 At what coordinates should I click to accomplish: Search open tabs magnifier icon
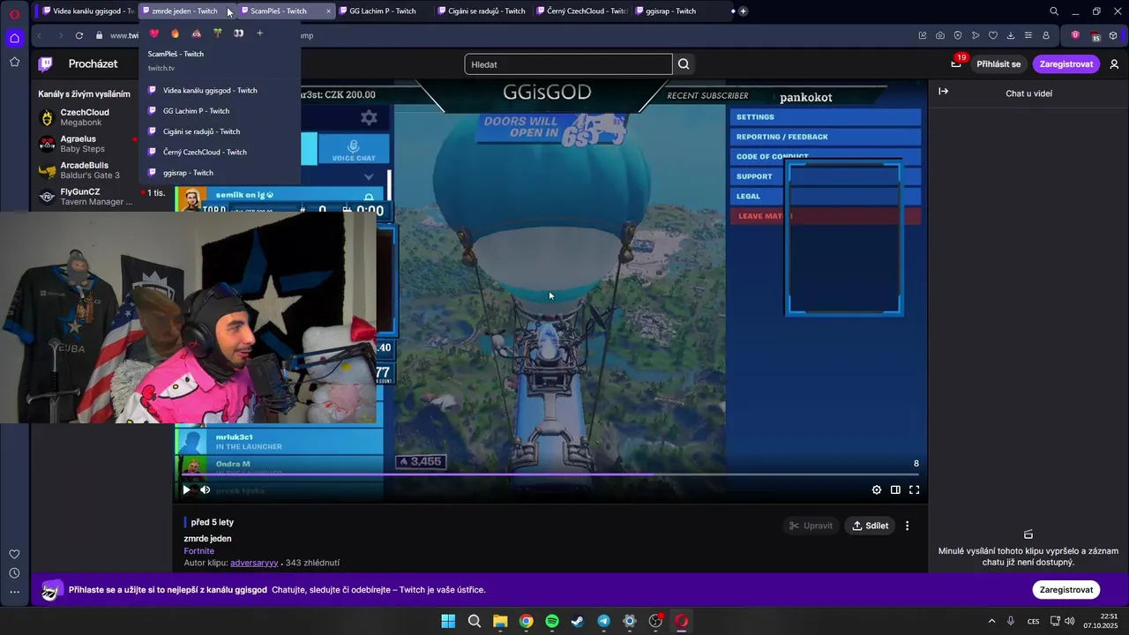click(x=1054, y=11)
